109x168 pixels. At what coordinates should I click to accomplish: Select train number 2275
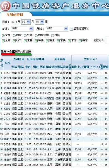coord(7,119)
